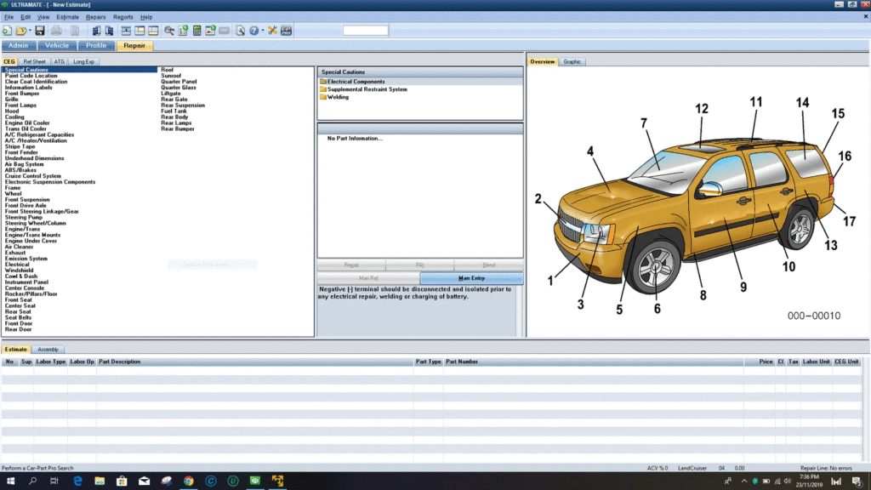Click the Save estimate toolbar icon
The image size is (871, 490).
[39, 31]
